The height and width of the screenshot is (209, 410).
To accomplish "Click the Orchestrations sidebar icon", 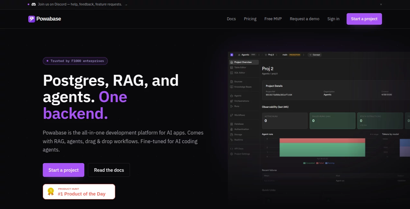I will point(232,101).
